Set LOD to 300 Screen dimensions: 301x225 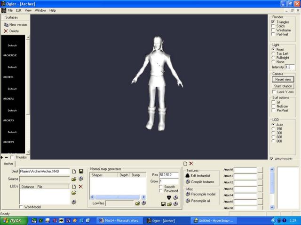click(x=273, y=133)
